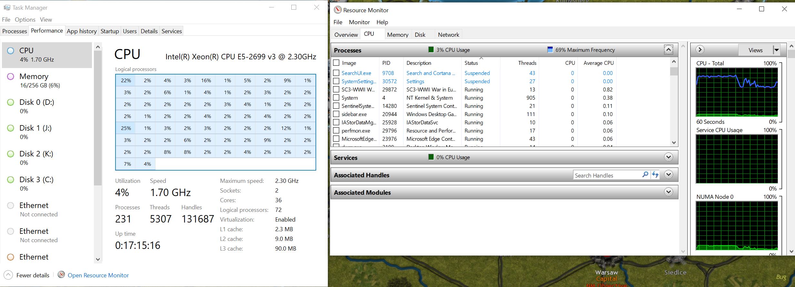Switch to the Processes tab in Task Manager
This screenshot has height=287, width=795.
point(15,31)
